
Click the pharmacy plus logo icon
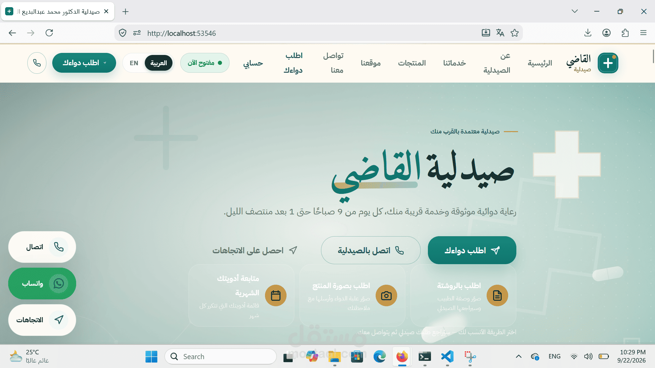point(608,63)
